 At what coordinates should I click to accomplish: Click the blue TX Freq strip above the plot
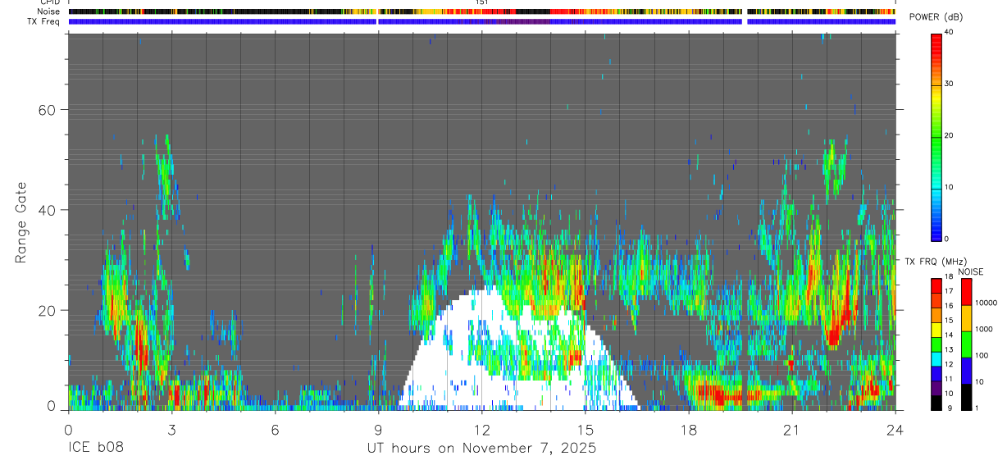coord(482,21)
